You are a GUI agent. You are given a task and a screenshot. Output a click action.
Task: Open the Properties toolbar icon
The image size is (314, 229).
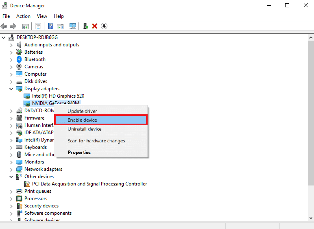38,26
